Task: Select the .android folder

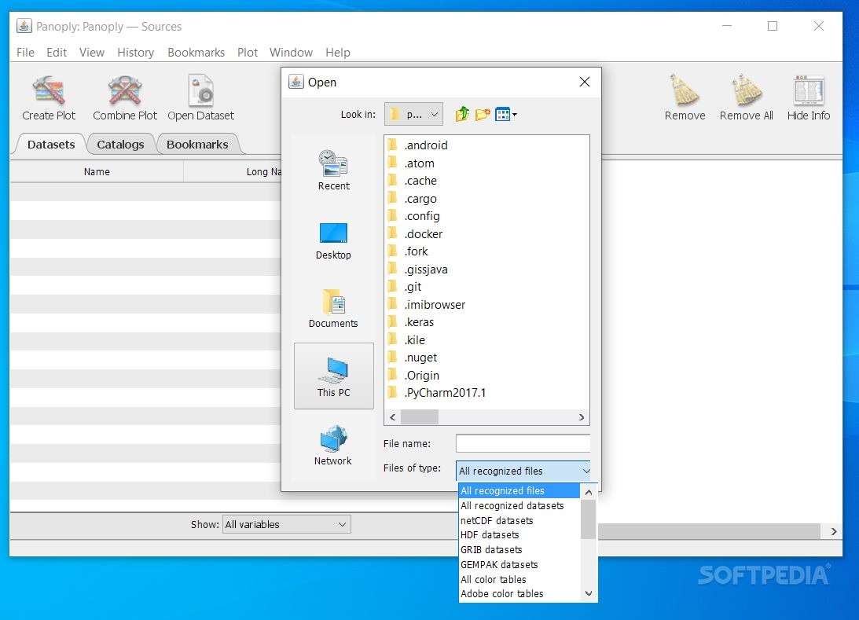Action: click(418, 145)
